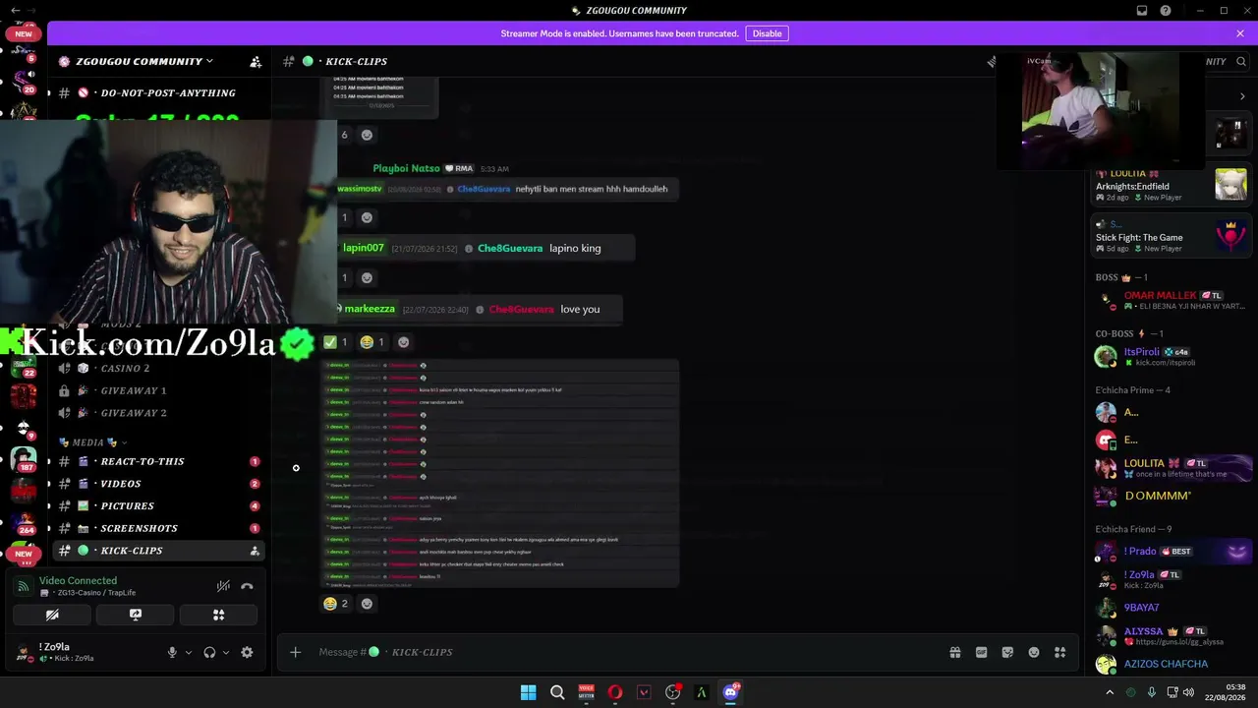Open Opera browser from the taskbar

click(x=615, y=692)
